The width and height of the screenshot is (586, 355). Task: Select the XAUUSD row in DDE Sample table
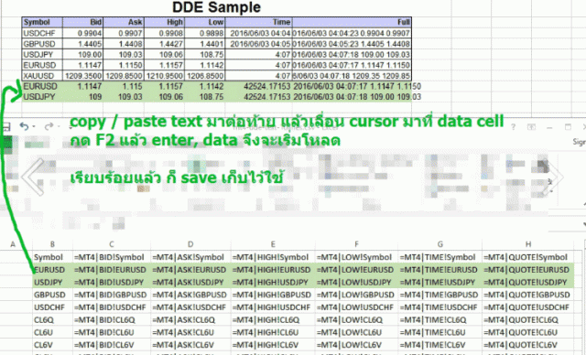(x=217, y=76)
